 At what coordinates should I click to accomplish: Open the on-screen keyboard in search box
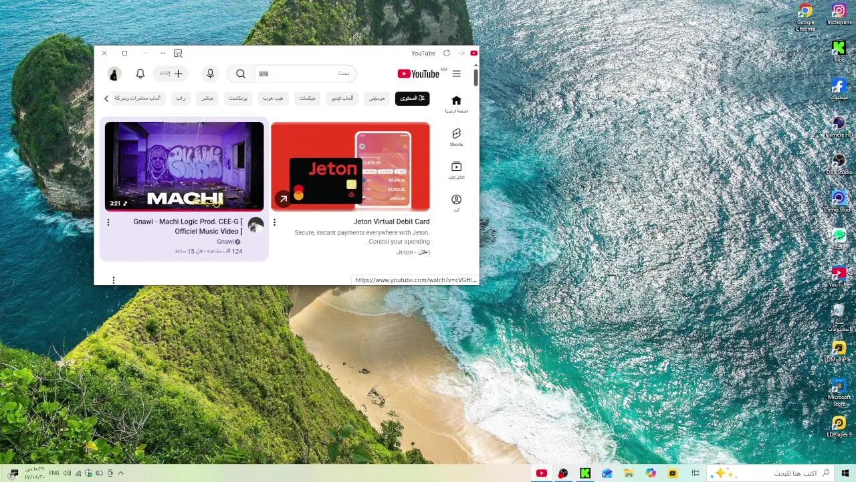pos(263,74)
